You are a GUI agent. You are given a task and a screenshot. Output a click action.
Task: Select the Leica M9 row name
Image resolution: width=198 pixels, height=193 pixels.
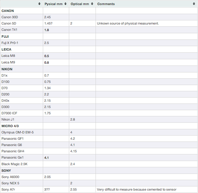coord(8,62)
